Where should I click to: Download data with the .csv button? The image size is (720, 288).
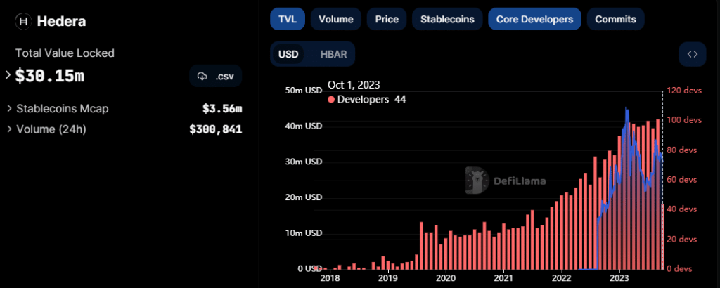(215, 76)
